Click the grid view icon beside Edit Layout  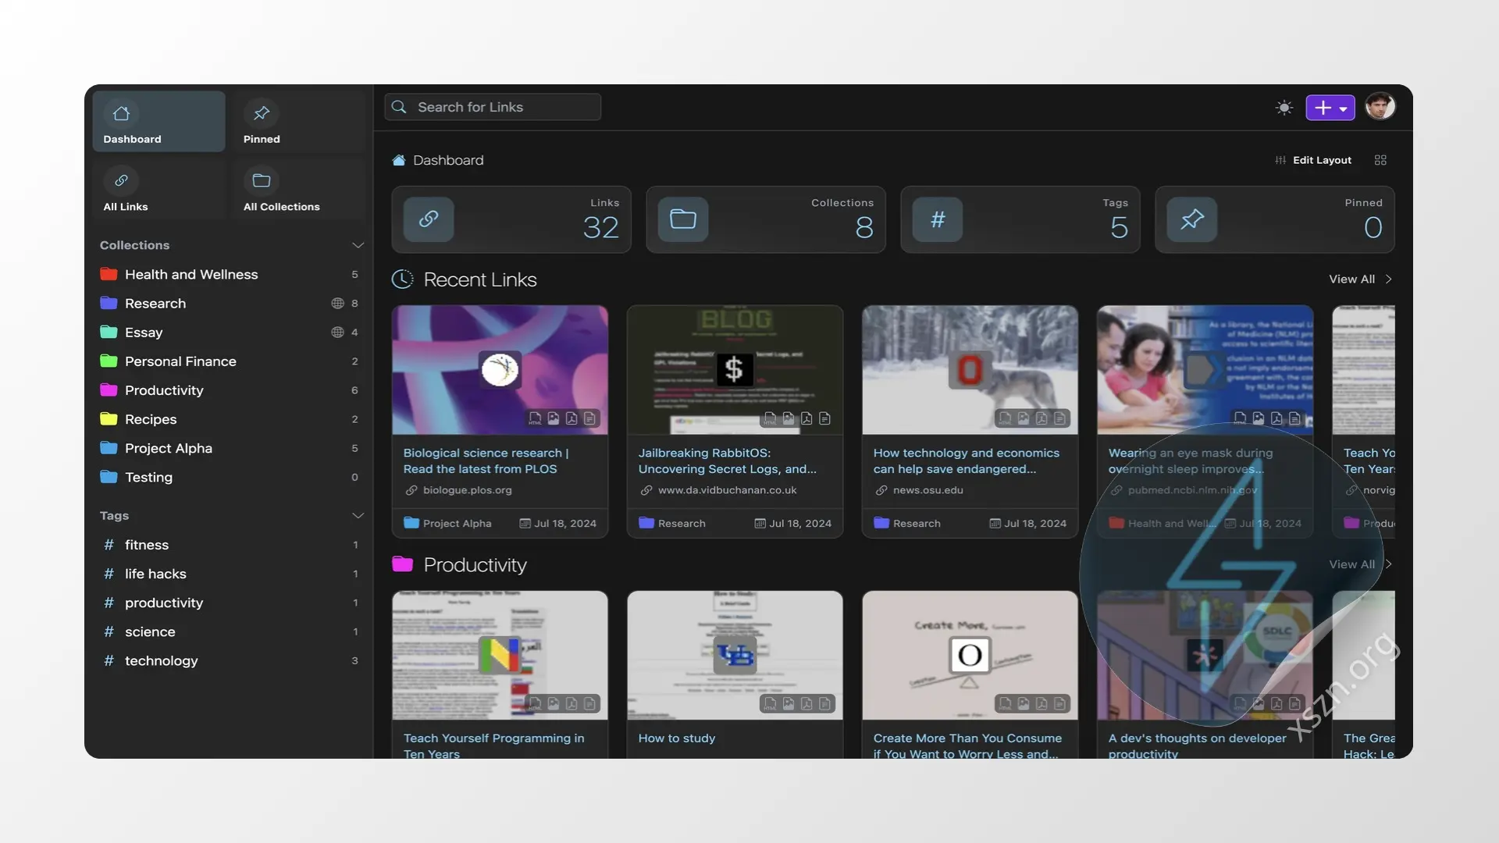(1380, 160)
